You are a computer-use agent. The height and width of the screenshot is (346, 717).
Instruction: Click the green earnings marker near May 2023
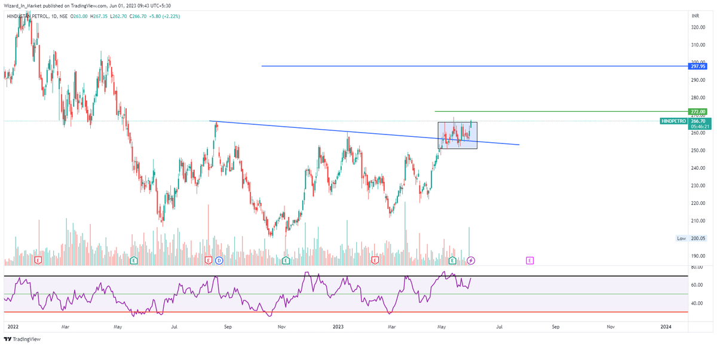tap(452, 261)
